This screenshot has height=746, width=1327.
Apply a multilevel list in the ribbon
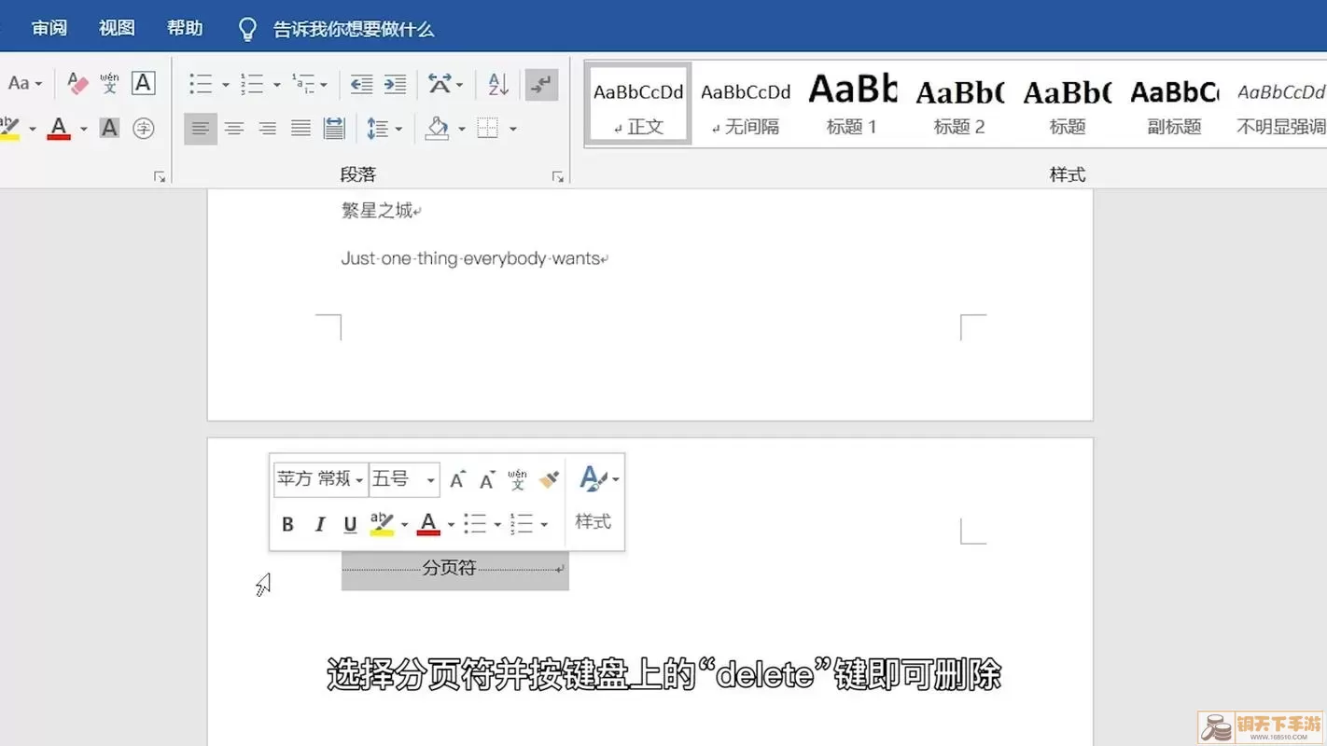click(303, 84)
